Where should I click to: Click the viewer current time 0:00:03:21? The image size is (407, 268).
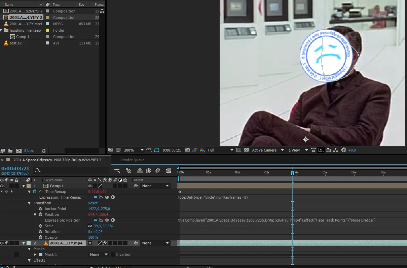(172, 150)
